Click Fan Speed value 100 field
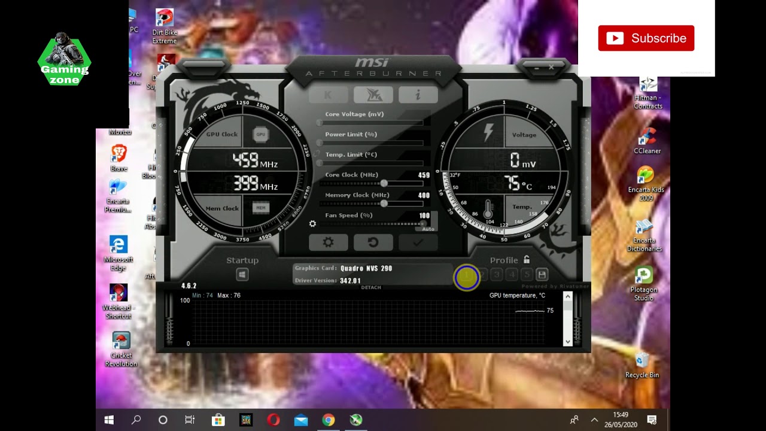 coord(424,215)
